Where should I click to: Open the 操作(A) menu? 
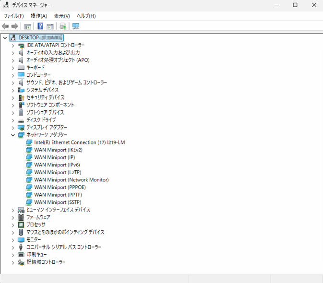pyautogui.click(x=39, y=16)
